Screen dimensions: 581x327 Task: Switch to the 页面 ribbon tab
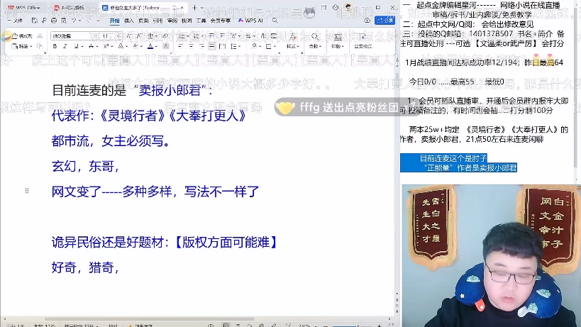pyautogui.click(x=143, y=21)
